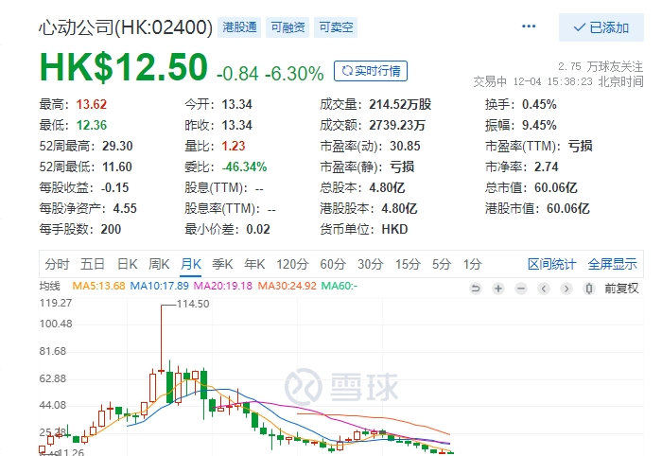Click the 港股通 tag
662x456 pixels.
point(239,27)
